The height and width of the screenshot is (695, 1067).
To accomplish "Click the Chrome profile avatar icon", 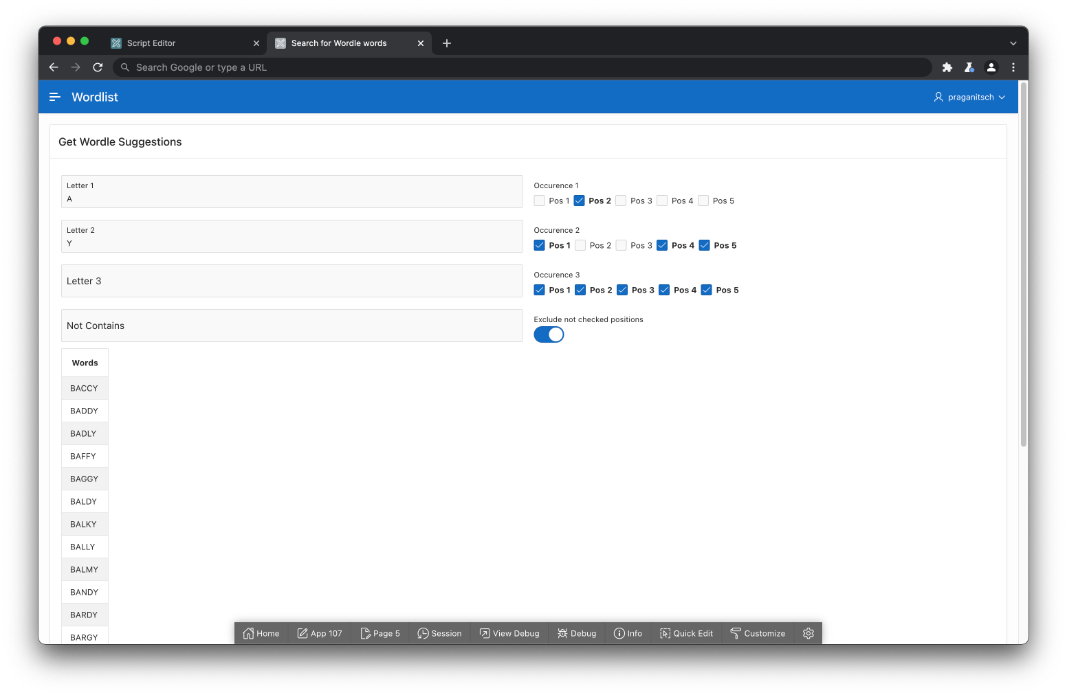I will pos(991,67).
